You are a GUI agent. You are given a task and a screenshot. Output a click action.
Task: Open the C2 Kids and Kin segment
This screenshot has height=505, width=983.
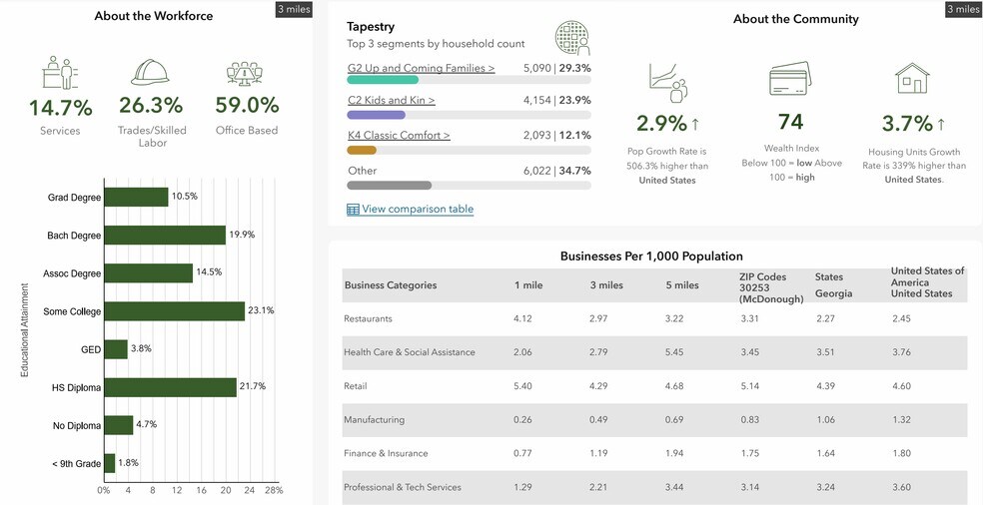[x=391, y=101]
